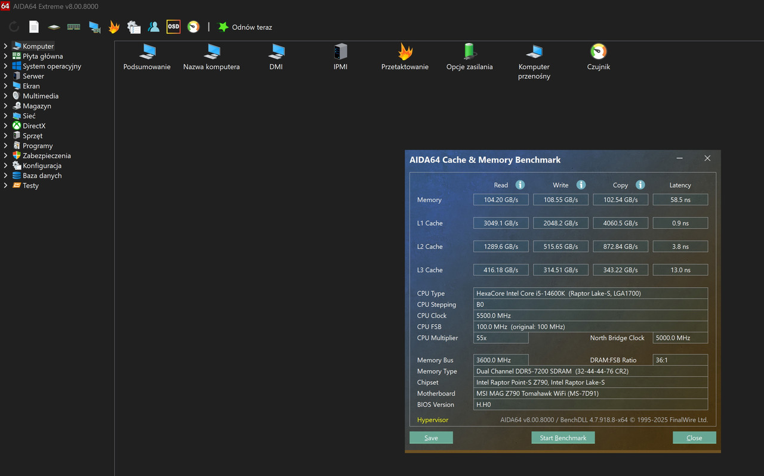Screen dimensions: 764x476
Task: Click the CPU Clock 5500.0 MHz value
Action: (591, 316)
